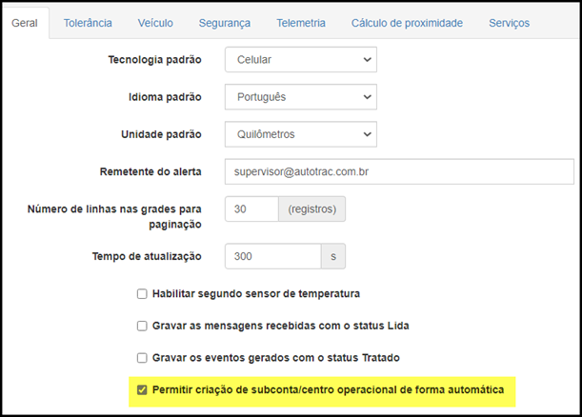Click the chevron arrow on Celular dropdown

pyautogui.click(x=367, y=59)
